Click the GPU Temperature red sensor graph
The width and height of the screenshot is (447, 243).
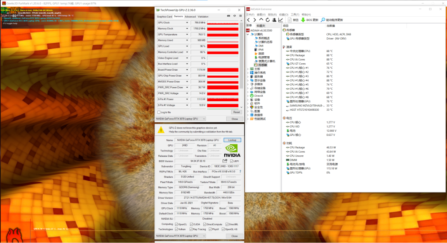pyautogui.click(x=223, y=35)
